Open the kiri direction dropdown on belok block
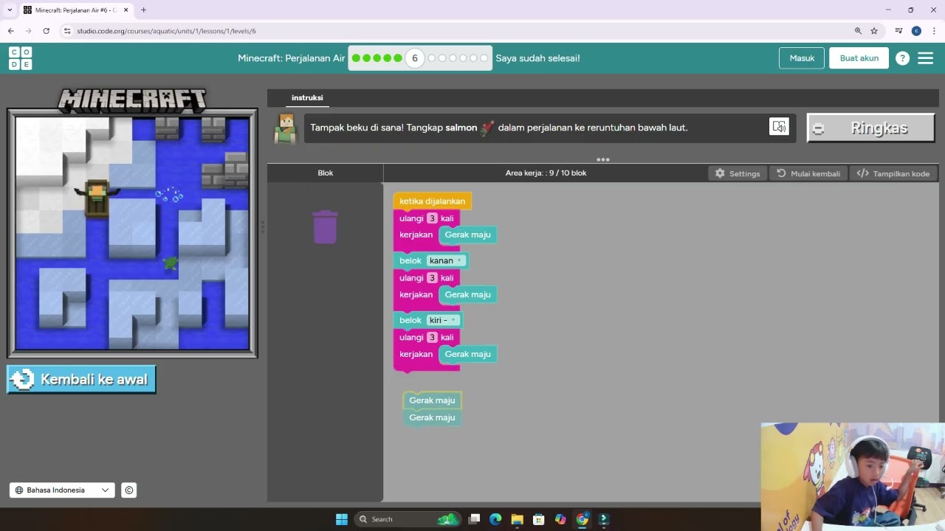 (443, 320)
